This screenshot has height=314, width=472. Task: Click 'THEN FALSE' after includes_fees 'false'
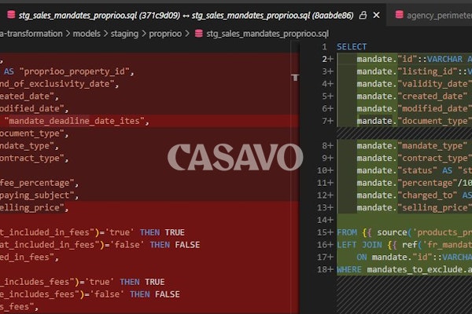[x=155, y=294]
